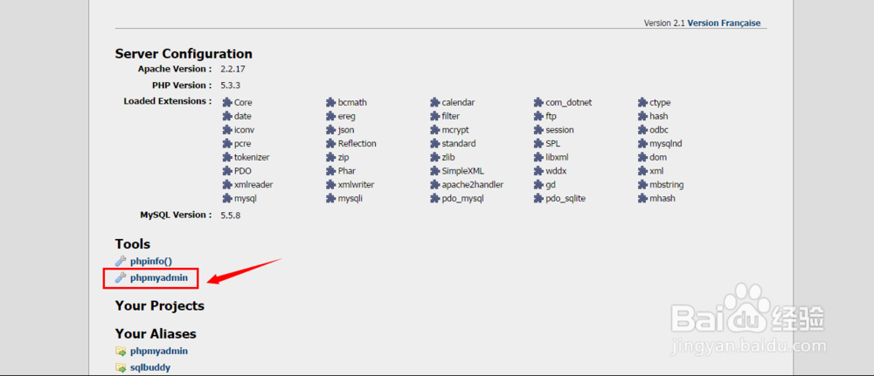The height and width of the screenshot is (376, 874).
Task: Open the phpmyadmin alias under Your Aliases
Action: click(159, 351)
